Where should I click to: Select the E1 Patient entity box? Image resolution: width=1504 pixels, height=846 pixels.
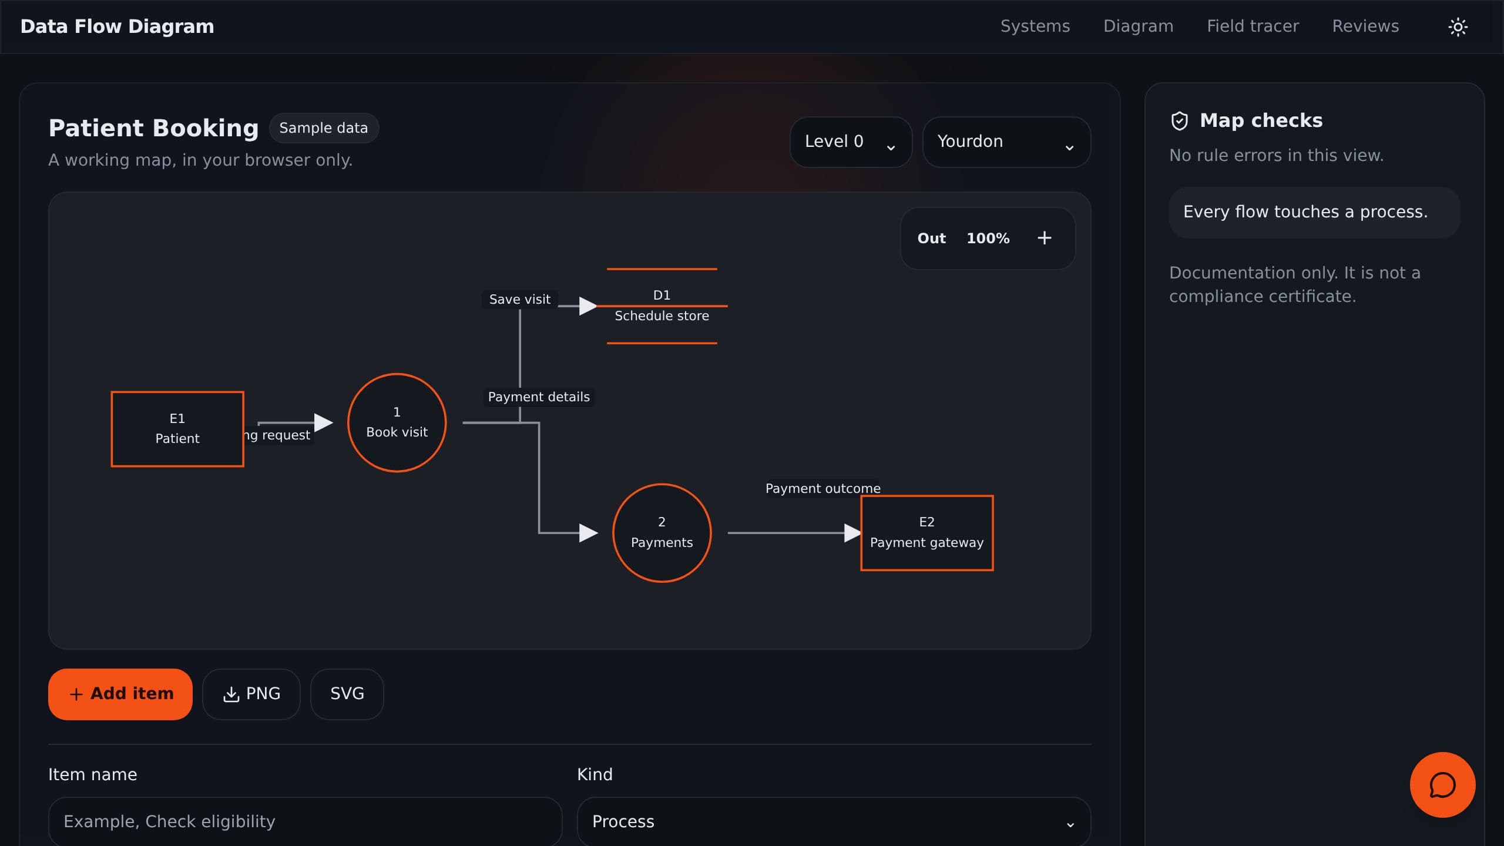[x=177, y=429]
